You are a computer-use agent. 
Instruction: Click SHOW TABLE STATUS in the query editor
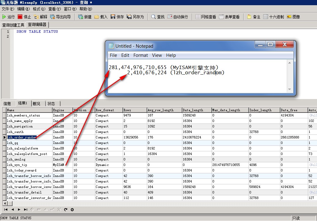[37, 31]
